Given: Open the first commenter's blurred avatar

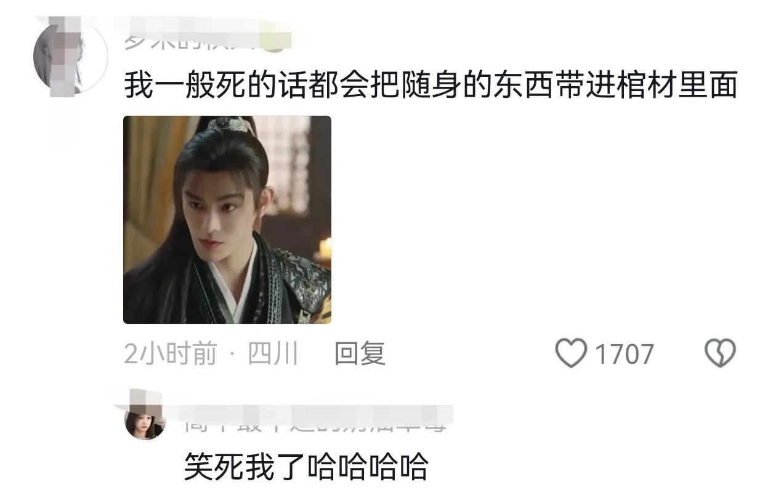Looking at the screenshot, I should pos(71,55).
